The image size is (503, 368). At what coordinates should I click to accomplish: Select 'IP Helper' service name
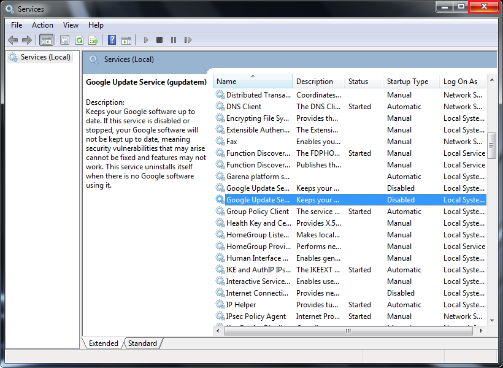[x=241, y=304]
